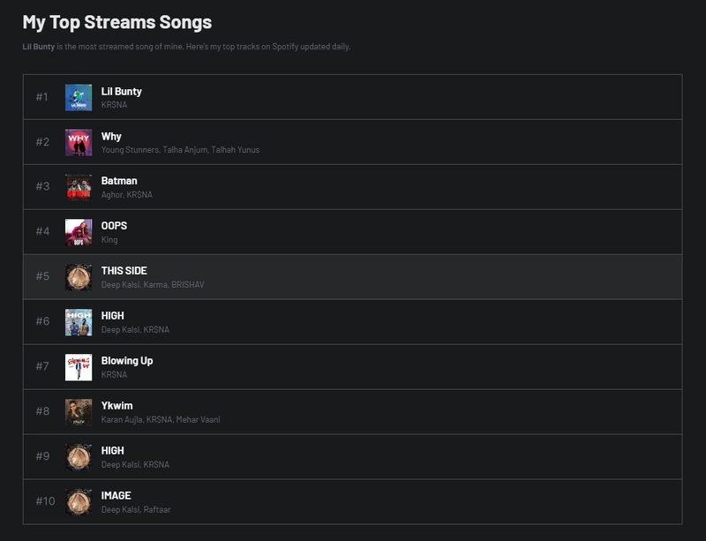Viewport: 706px width, 541px height.
Task: Click artist names under Why track
Action: click(180, 150)
